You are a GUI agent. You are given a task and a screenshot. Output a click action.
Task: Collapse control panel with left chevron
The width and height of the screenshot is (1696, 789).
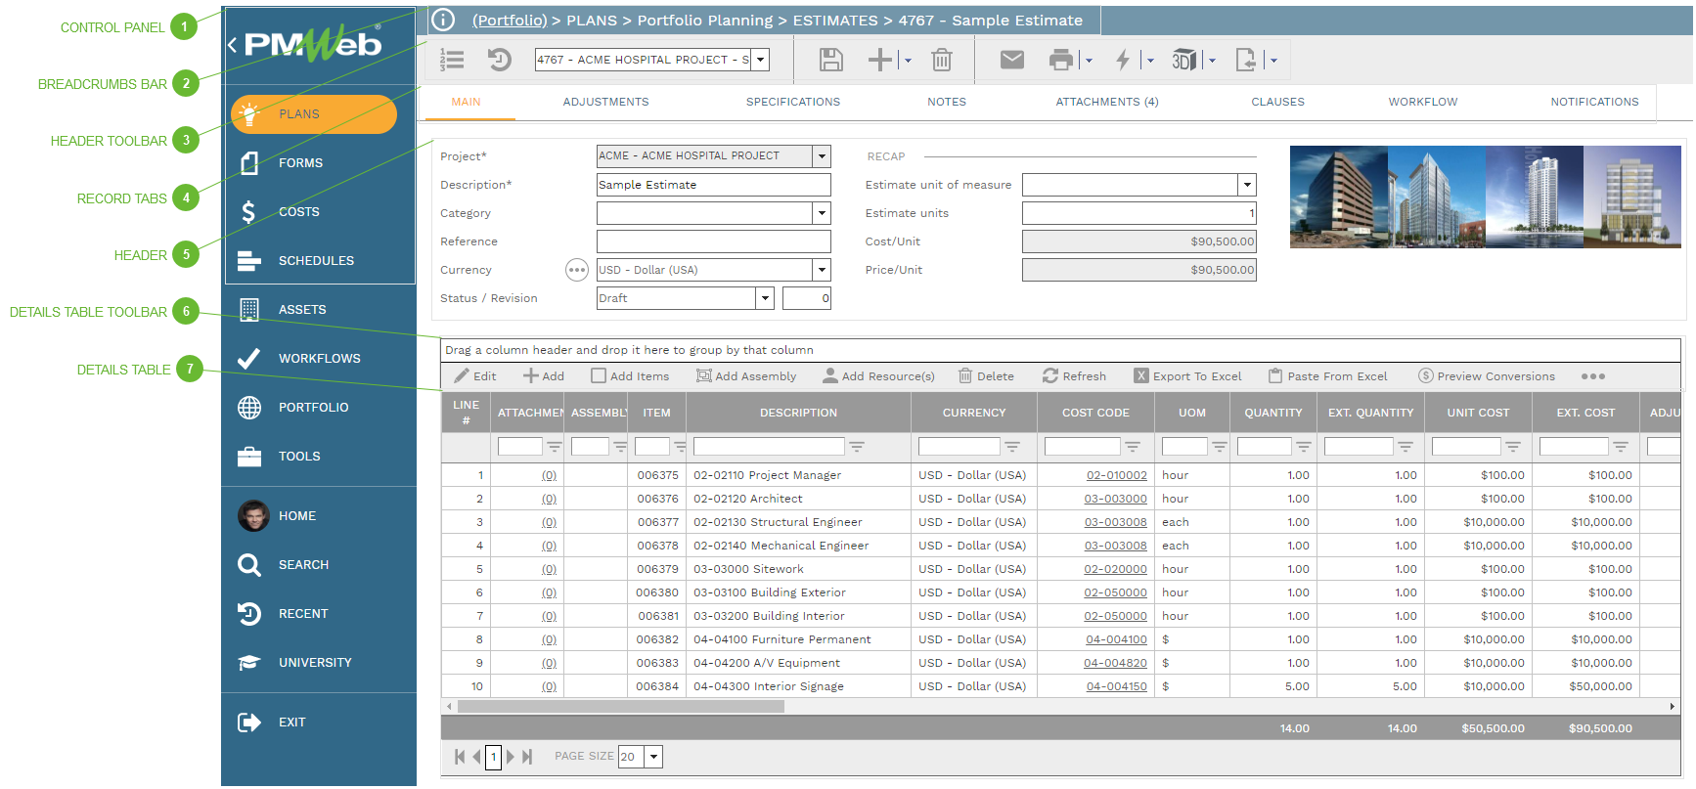click(x=232, y=44)
